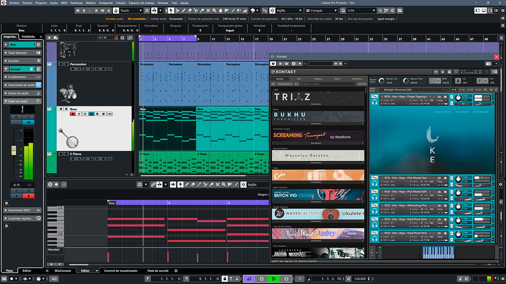Open the Transporte menu
506x284 pixels.
pos(105,3)
